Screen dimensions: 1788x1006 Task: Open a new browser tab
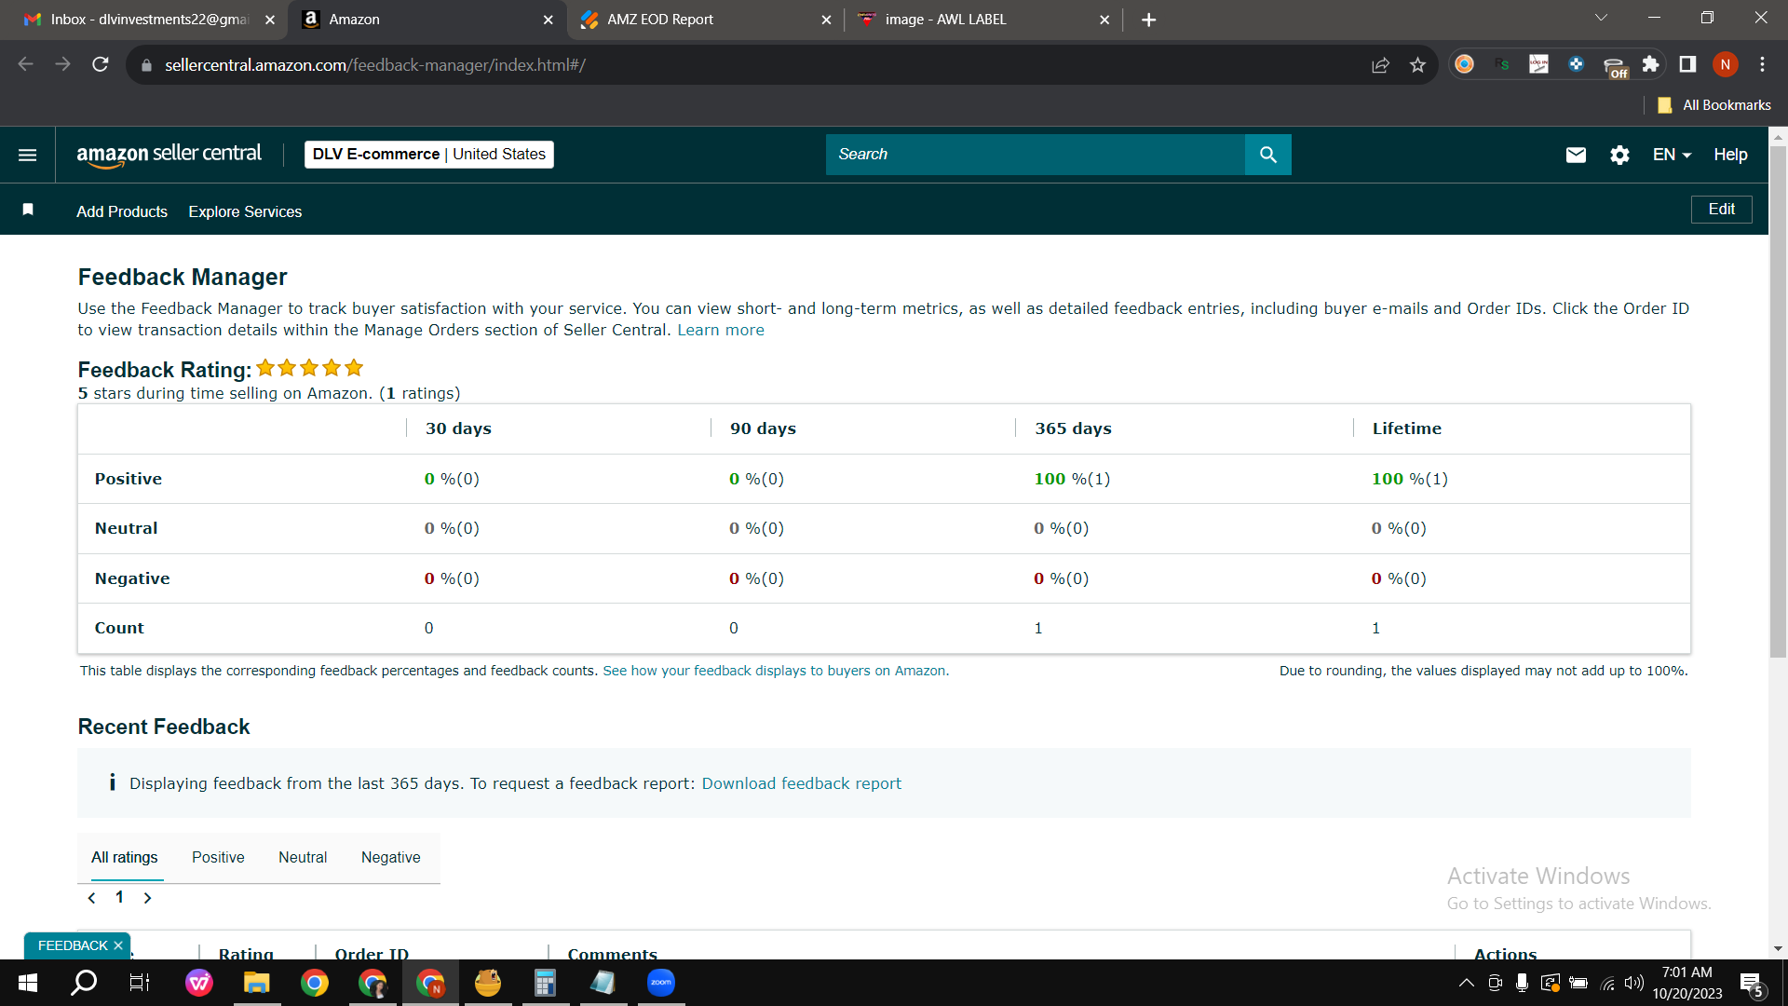1148,20
